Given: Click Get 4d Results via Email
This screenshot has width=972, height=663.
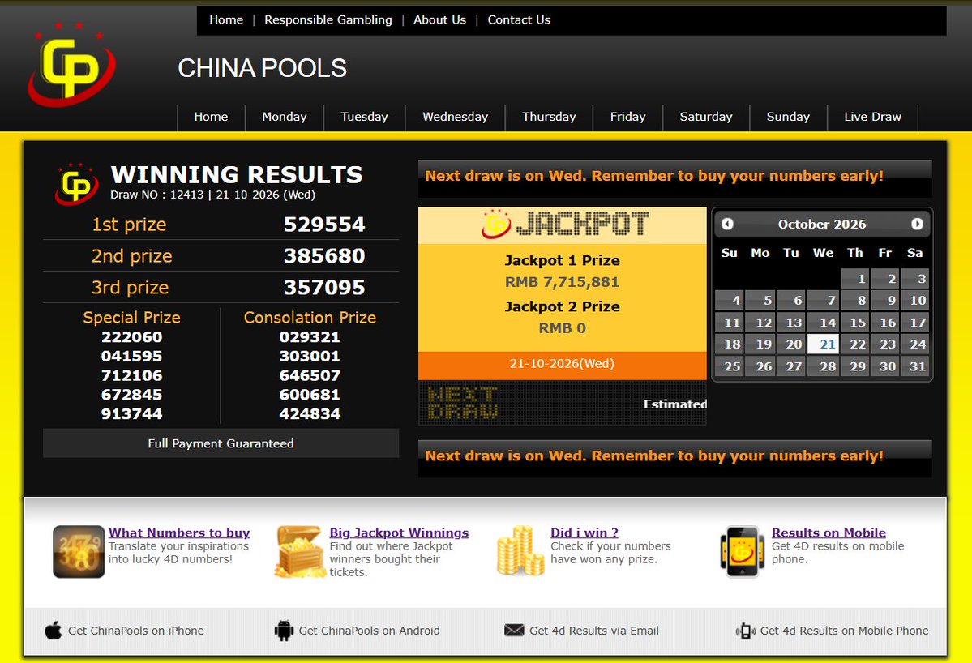Looking at the screenshot, I should 594,631.
